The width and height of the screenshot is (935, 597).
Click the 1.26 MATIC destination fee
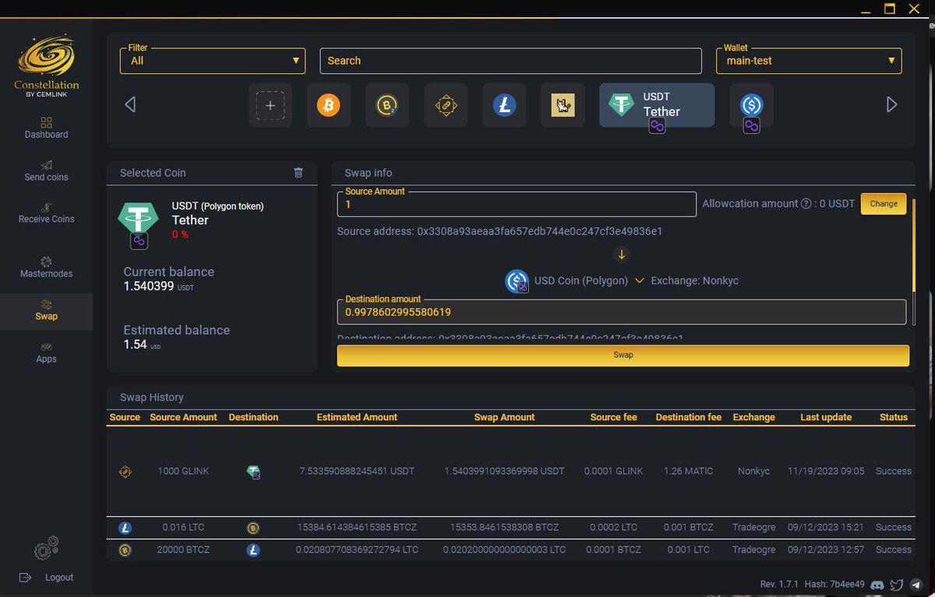(x=689, y=471)
